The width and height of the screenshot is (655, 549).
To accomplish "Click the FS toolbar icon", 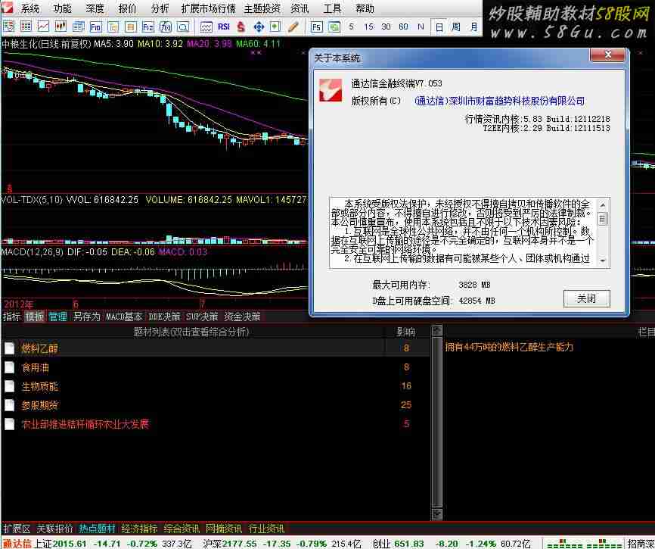I will (317, 27).
